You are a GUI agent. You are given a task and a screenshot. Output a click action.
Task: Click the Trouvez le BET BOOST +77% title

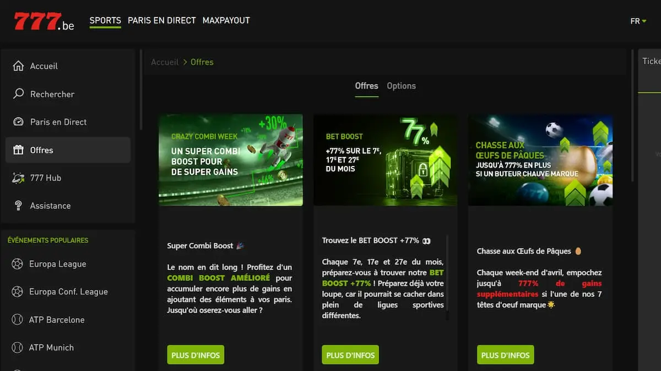(x=376, y=240)
